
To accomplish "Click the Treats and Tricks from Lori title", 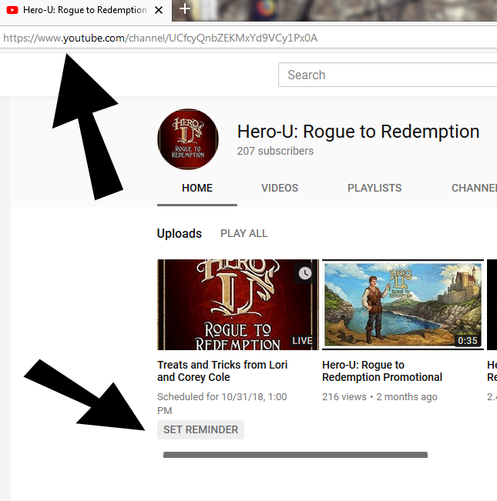I will coord(222,371).
